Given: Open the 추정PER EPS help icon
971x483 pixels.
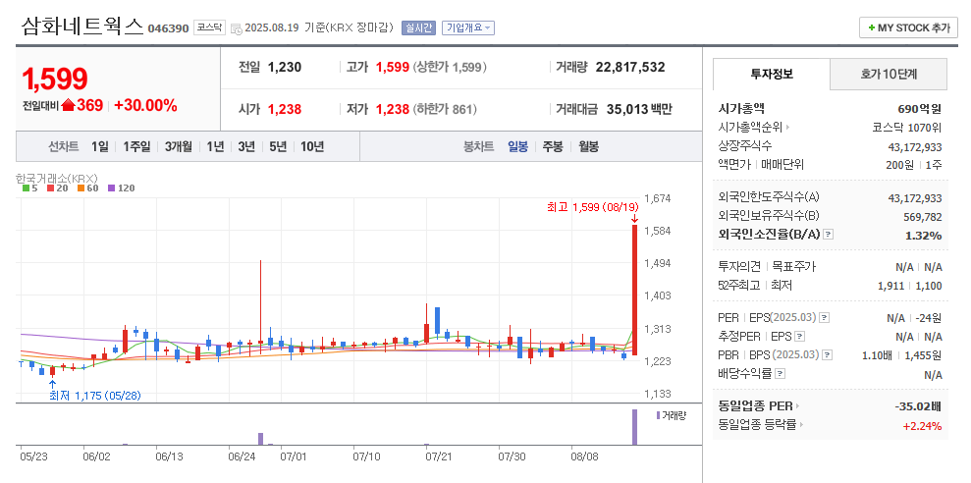Looking at the screenshot, I should tap(800, 337).
